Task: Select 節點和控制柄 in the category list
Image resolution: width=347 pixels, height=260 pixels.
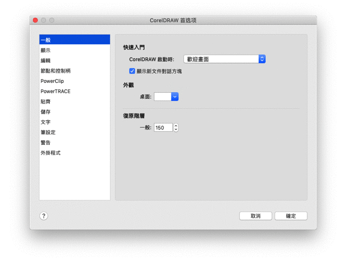Action: tap(75, 71)
